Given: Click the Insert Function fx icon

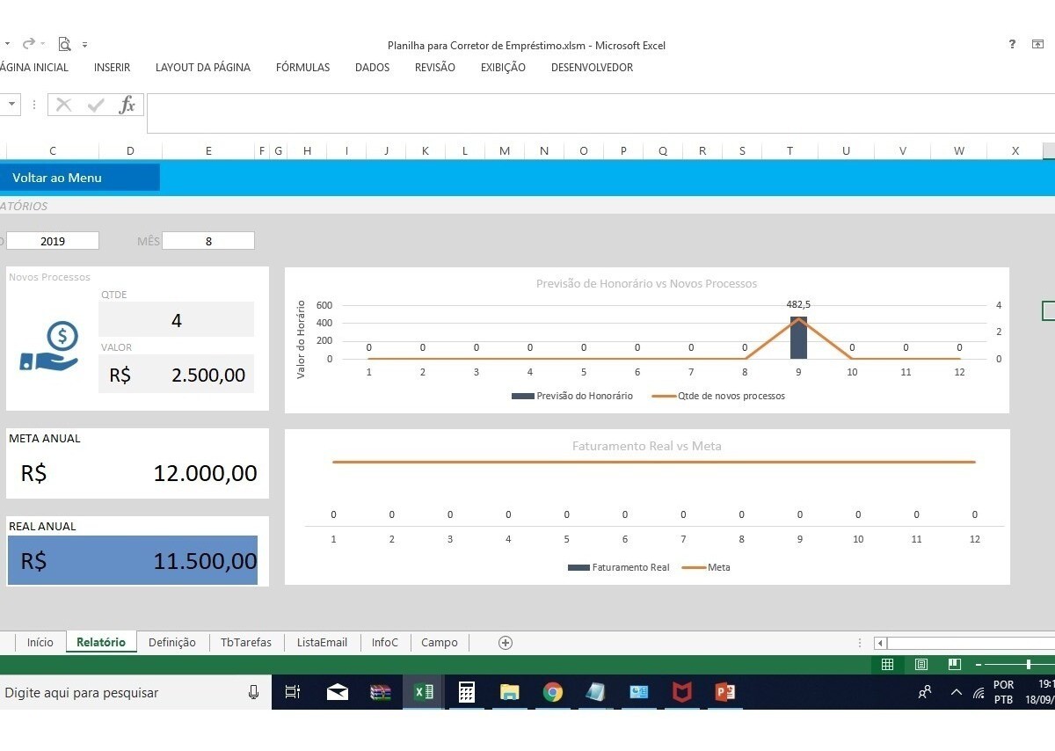Looking at the screenshot, I should coord(127,106).
